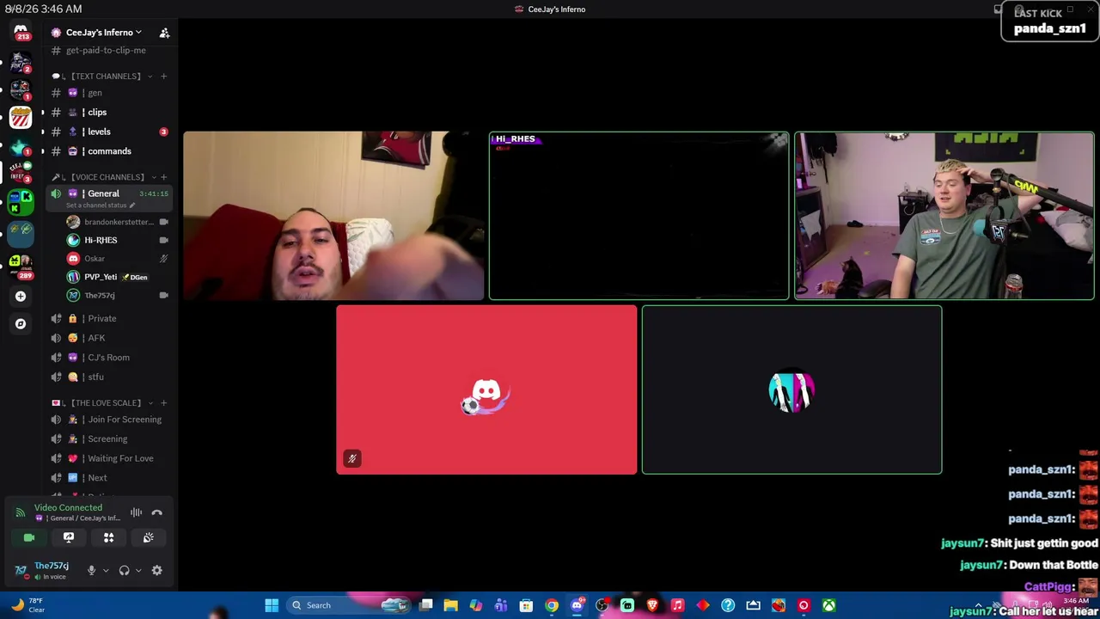Click the Add a Server plus icon
The width and height of the screenshot is (1100, 619).
coord(21,296)
